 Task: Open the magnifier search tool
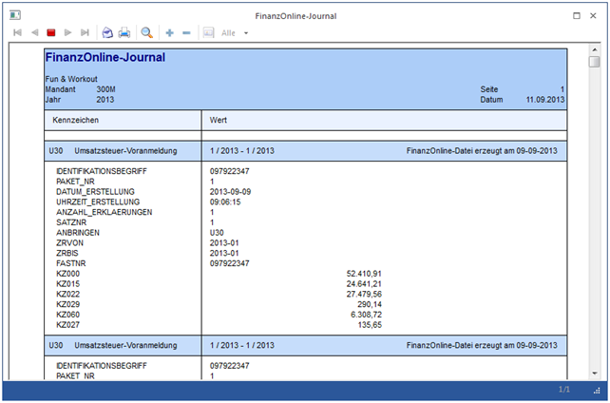(x=147, y=32)
